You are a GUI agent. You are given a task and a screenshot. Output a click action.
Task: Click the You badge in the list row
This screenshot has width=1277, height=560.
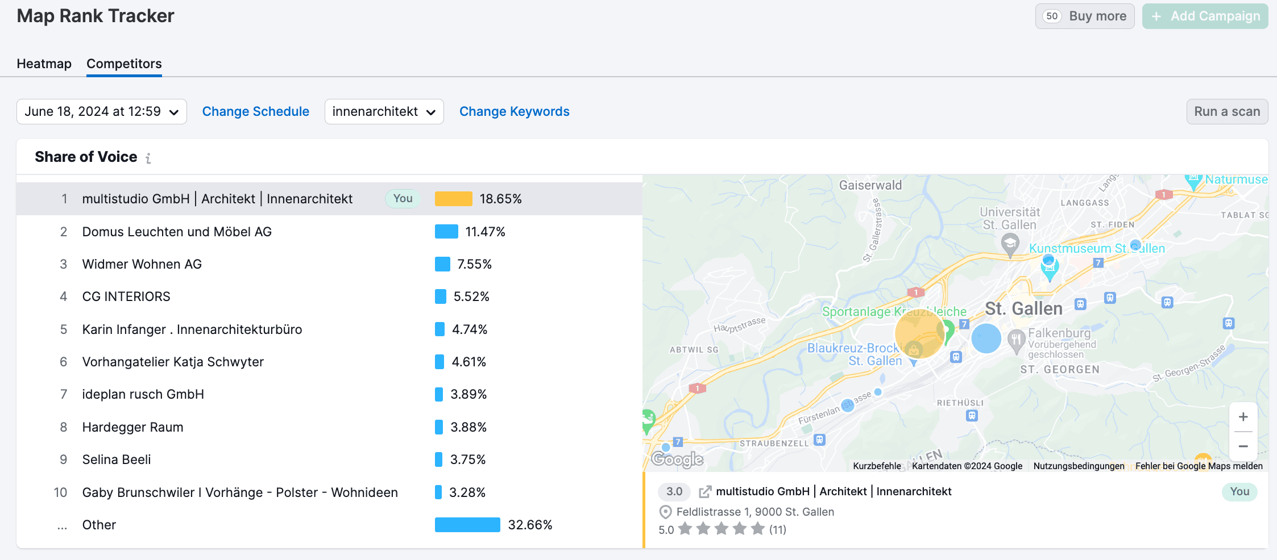tap(403, 199)
